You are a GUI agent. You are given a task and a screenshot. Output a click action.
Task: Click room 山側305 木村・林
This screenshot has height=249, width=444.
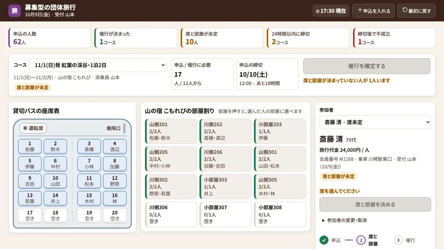[280, 187]
